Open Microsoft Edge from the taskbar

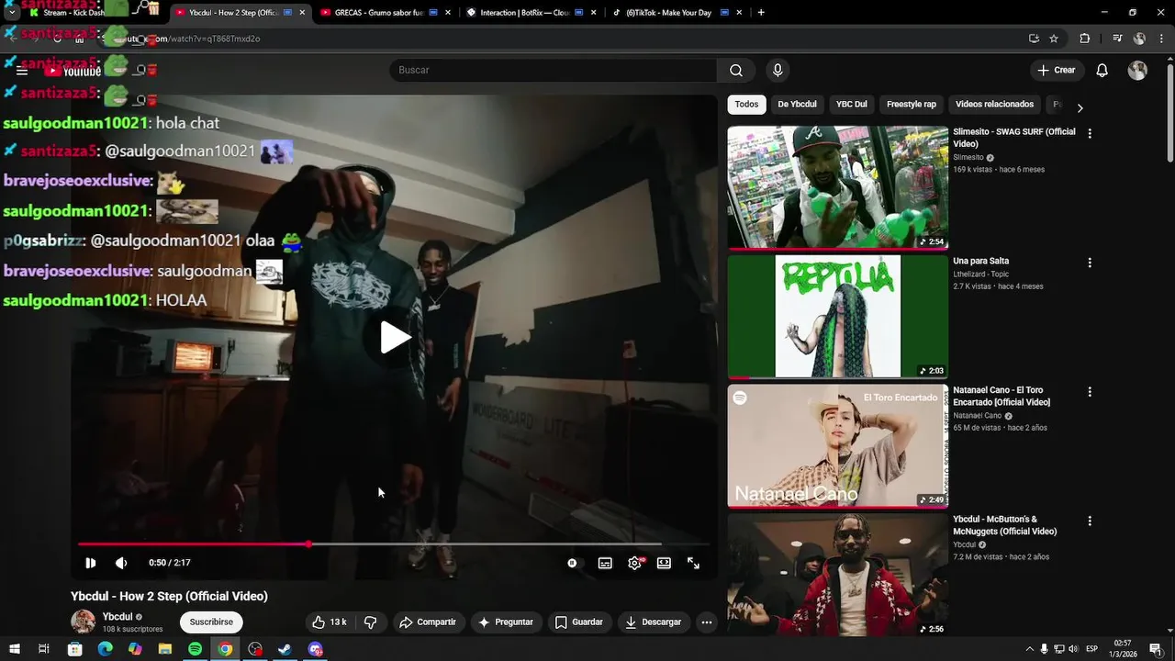tap(105, 649)
